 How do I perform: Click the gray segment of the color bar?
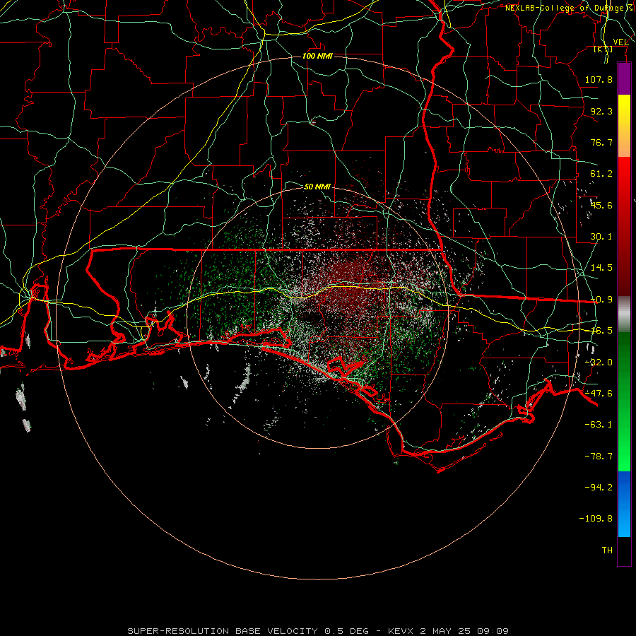624,314
